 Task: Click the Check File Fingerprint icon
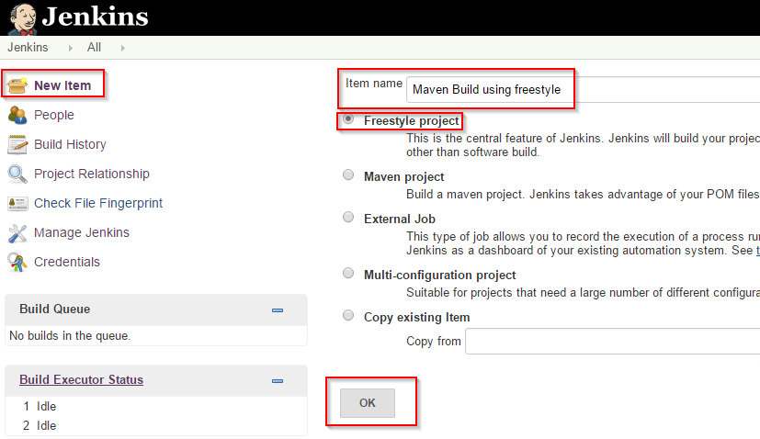(17, 204)
